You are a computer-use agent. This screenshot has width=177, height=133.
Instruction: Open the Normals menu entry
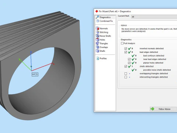coord(104,28)
